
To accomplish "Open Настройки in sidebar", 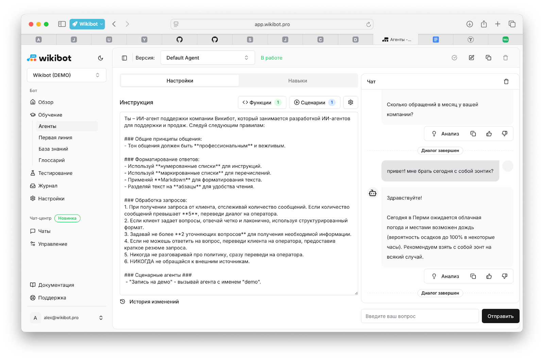I will click(x=47, y=198).
